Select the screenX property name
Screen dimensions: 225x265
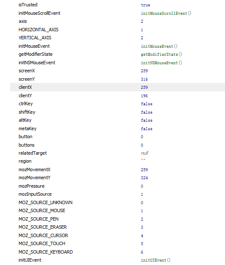[27, 71]
